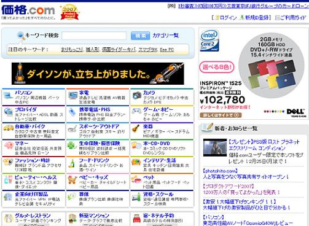Open the ご利用ガイド link
309x226 pixels.
pyautogui.click(x=293, y=18)
